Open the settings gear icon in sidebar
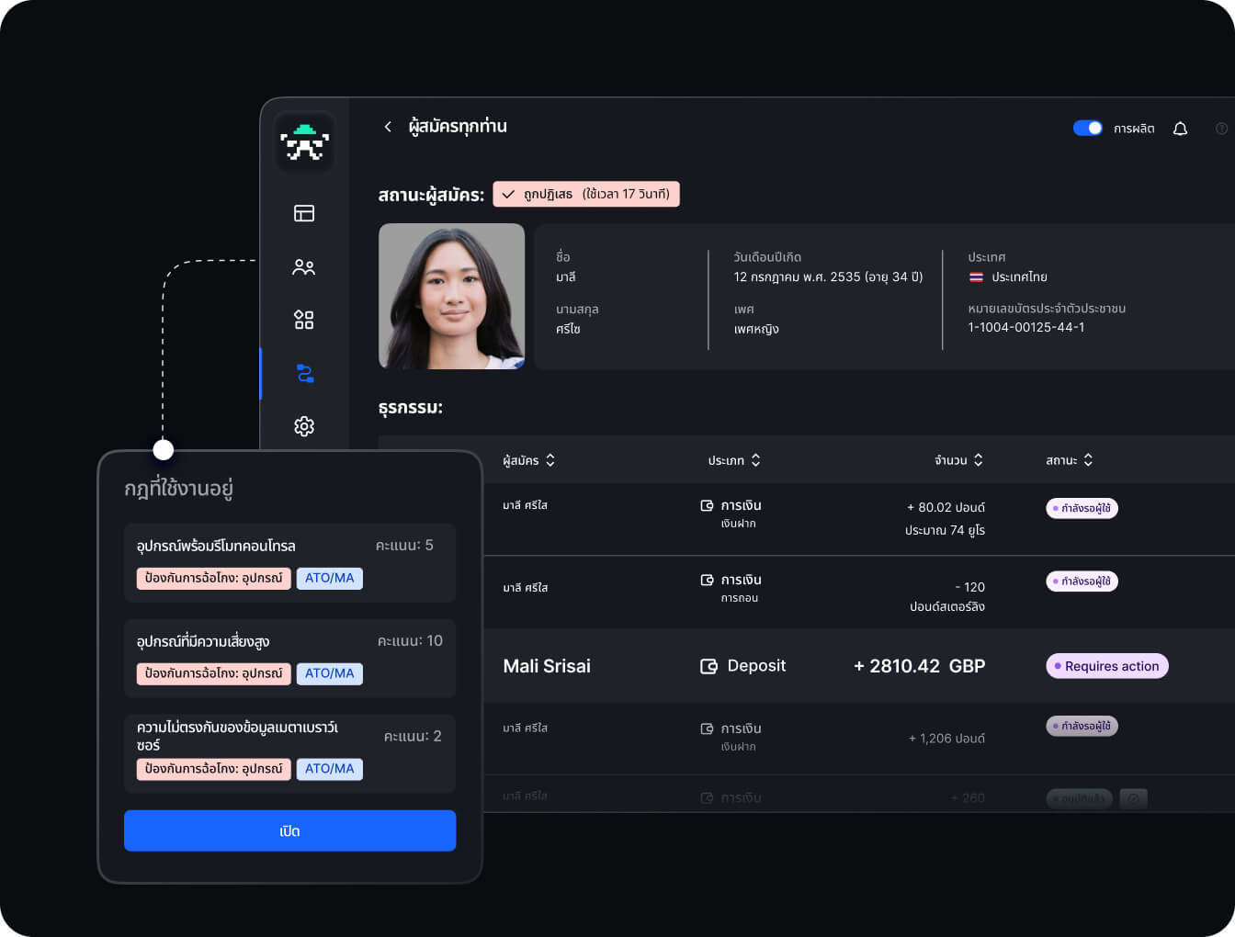The height and width of the screenshot is (937, 1235). [x=304, y=426]
